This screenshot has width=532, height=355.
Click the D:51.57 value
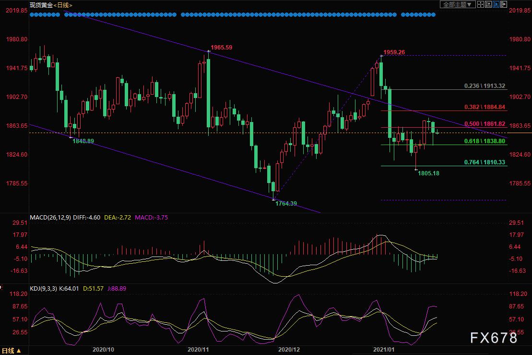[x=93, y=288]
